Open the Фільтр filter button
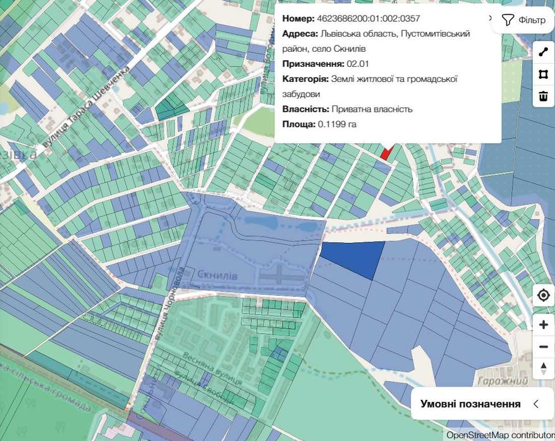The width and height of the screenshot is (555, 441). pyautogui.click(x=524, y=20)
